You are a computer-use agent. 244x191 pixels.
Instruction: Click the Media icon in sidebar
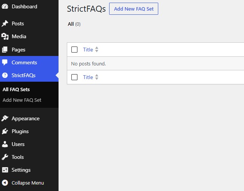[x=5, y=36]
